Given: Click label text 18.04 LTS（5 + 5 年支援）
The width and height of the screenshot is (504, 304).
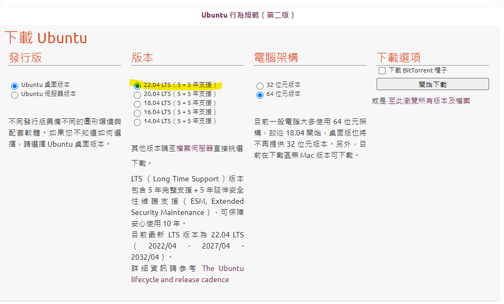Looking at the screenshot, I should pyautogui.click(x=180, y=103).
